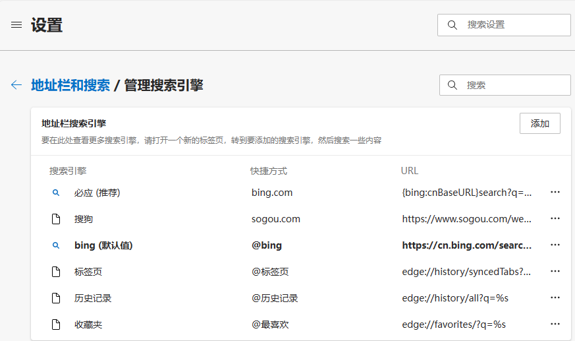Open more actions for 历史记录 row

pyautogui.click(x=555, y=297)
